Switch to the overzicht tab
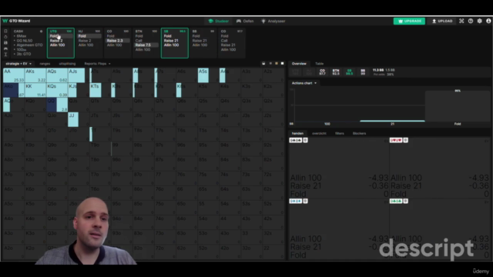This screenshot has height=277, width=493. (319, 133)
